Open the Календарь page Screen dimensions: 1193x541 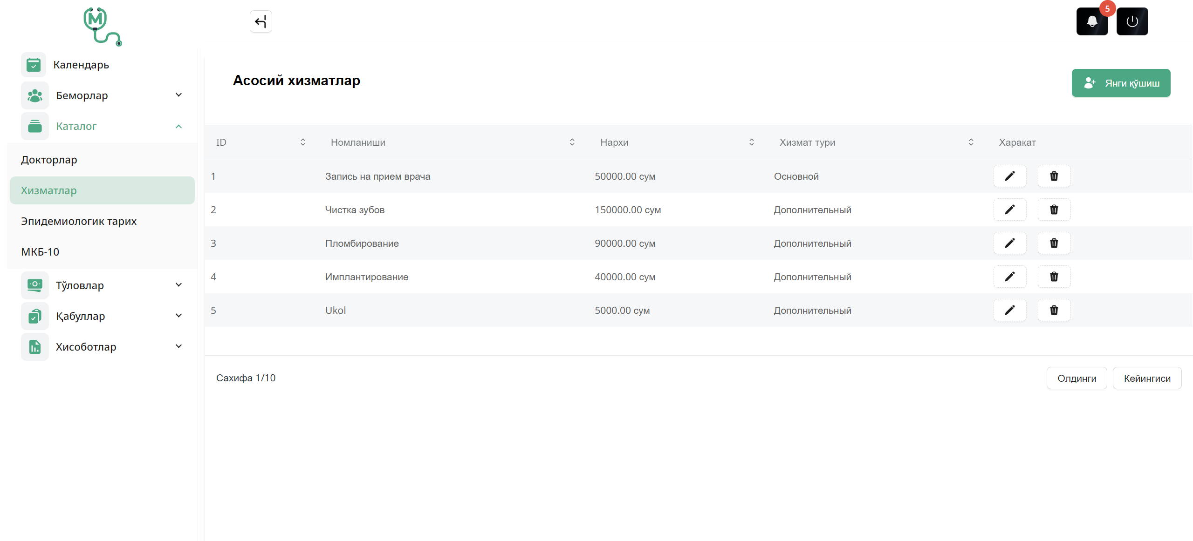[81, 65]
